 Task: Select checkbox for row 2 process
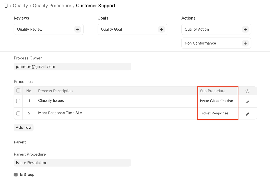(x=18, y=113)
